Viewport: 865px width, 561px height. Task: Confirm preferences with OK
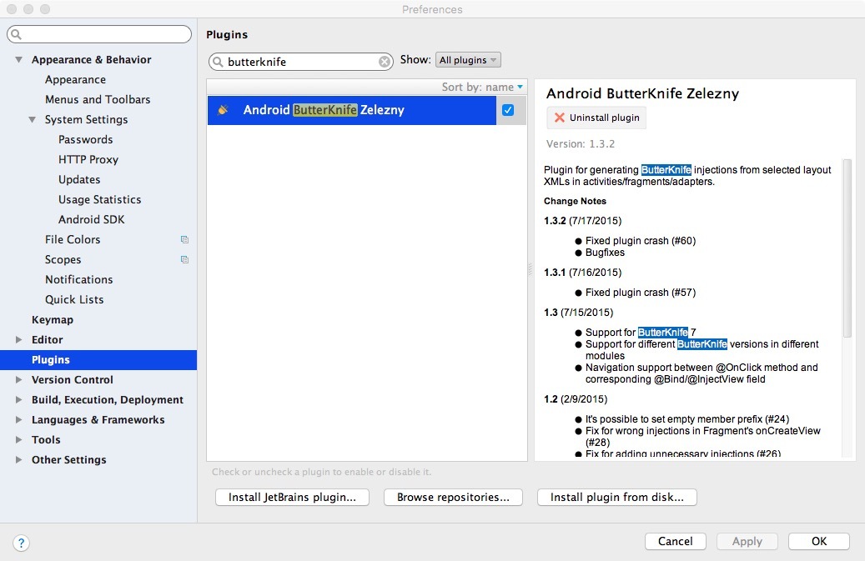pyautogui.click(x=818, y=542)
